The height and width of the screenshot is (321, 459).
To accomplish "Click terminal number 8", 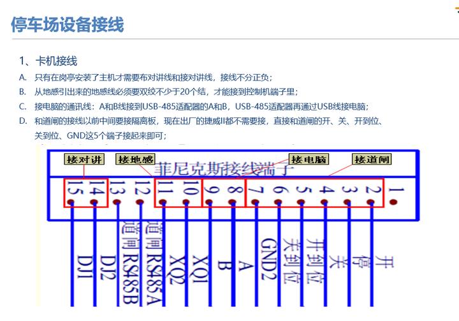I will 235,190.
